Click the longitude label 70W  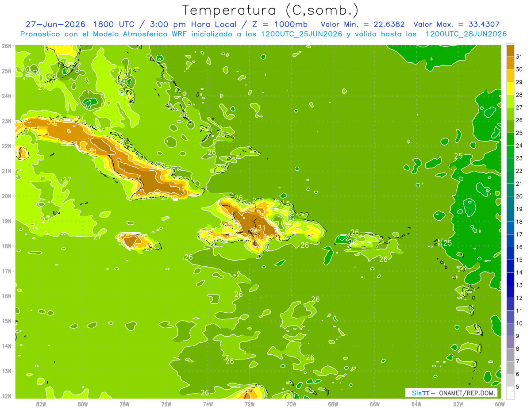tap(291, 404)
